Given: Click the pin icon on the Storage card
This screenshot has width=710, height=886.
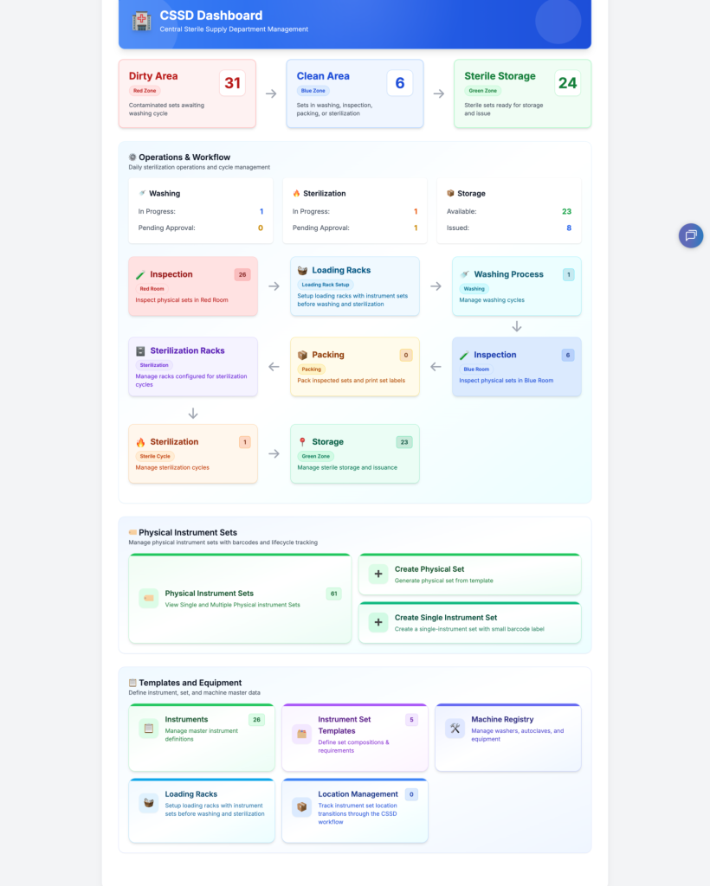Looking at the screenshot, I should pyautogui.click(x=302, y=442).
